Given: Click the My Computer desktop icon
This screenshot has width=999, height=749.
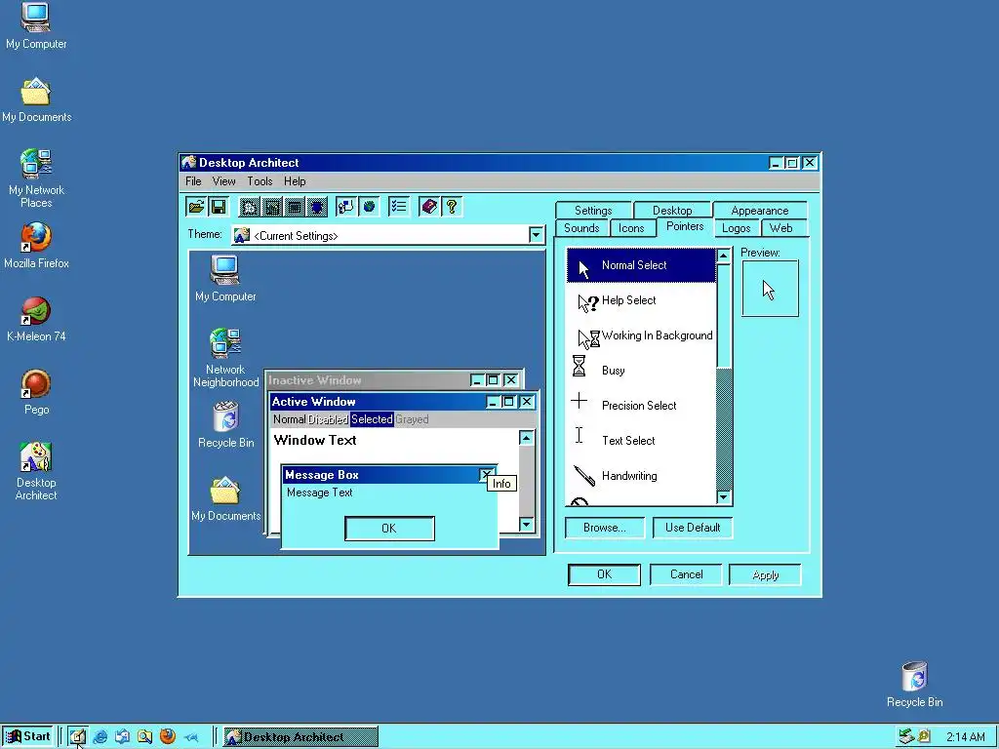Looking at the screenshot, I should (x=36, y=25).
